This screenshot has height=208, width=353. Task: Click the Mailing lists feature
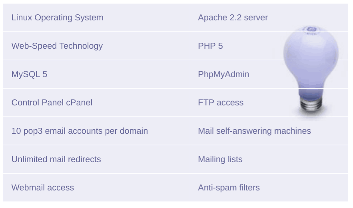point(220,159)
